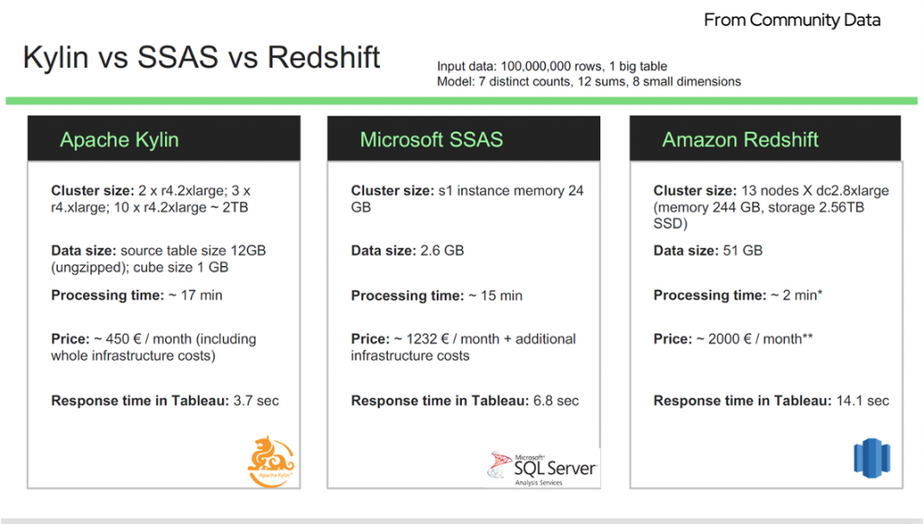Click the Input data rows description line
The image size is (924, 524).
(552, 66)
